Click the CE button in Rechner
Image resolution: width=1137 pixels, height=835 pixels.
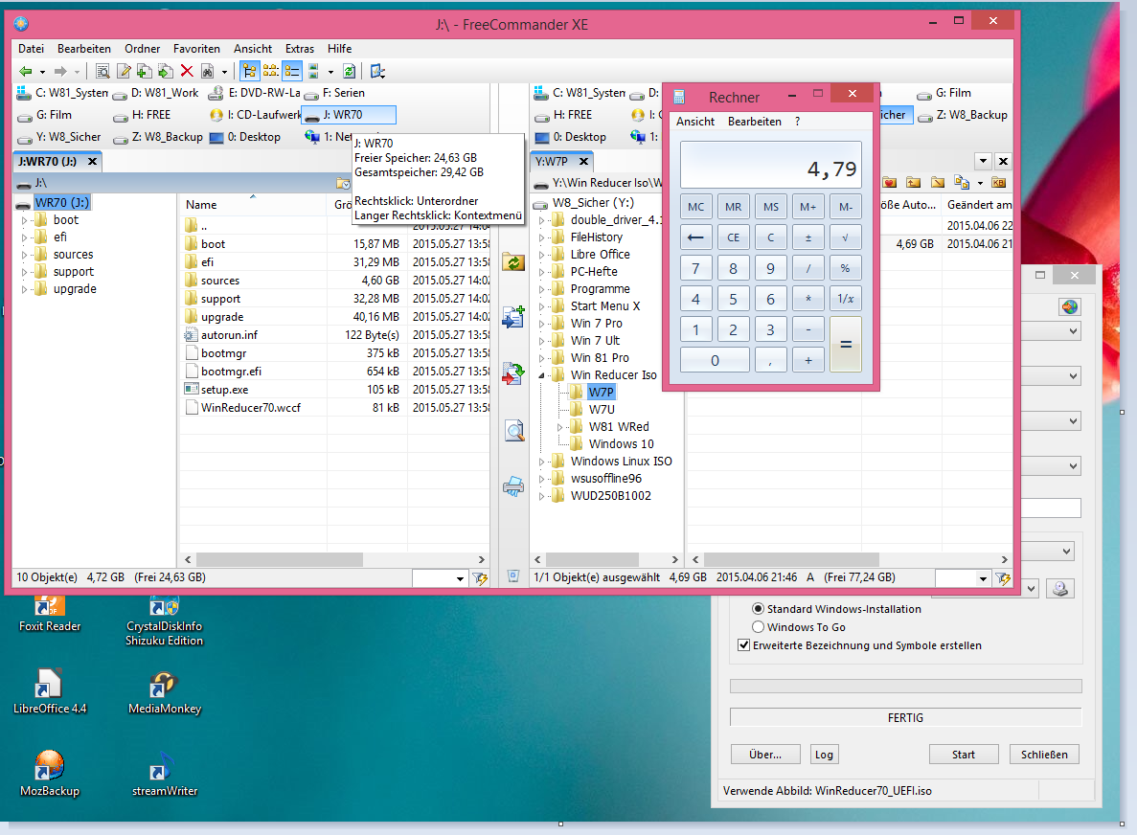click(x=733, y=237)
